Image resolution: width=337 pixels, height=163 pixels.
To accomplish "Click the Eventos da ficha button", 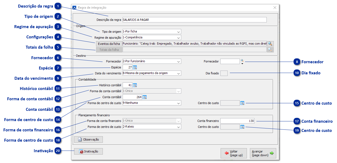I will [x=109, y=44].
